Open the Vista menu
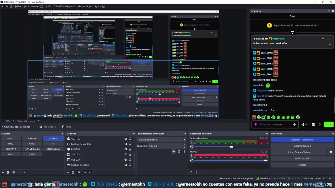The height and width of the screenshot is (188, 335). [x=26, y=6]
